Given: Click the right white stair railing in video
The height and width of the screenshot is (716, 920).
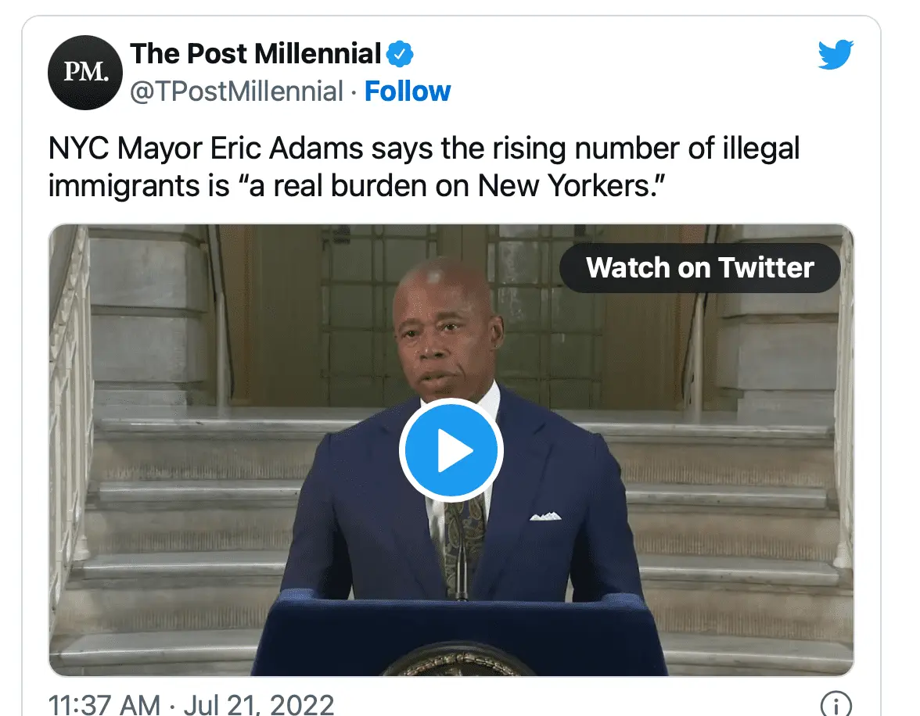Looking at the screenshot, I should (x=843, y=391).
